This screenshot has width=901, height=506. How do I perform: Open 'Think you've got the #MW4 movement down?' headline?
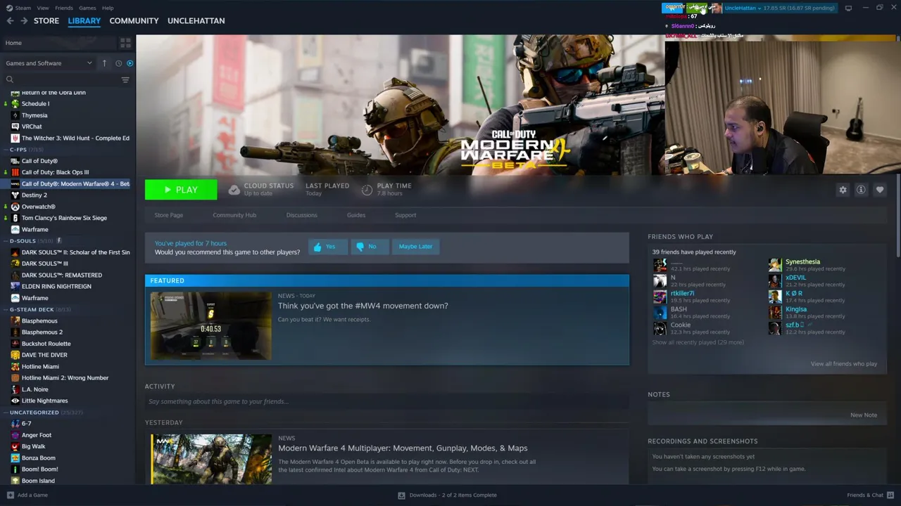point(363,306)
